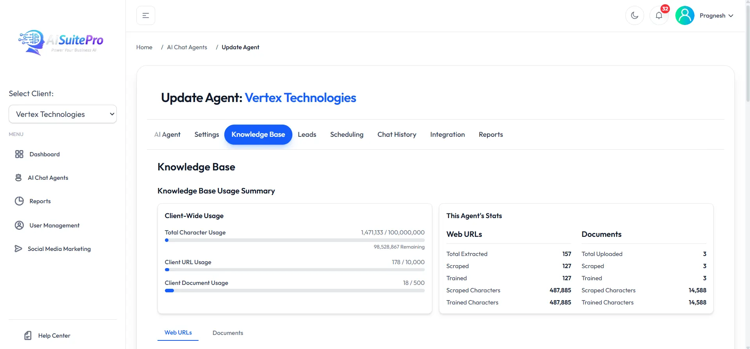Viewport: 750px width, 349px height.
Task: Click the Client Document Usage progress bar
Action: click(x=295, y=291)
